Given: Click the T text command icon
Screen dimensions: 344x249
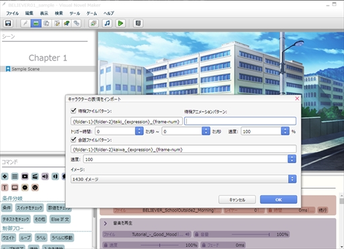Looking at the screenshot, I should (x=5, y=187).
